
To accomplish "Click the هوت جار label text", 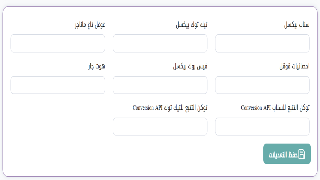I will pos(96,66).
